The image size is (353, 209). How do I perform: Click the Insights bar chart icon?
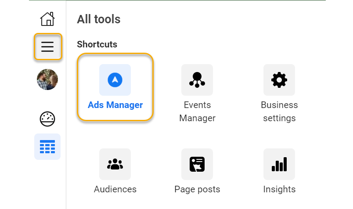(x=279, y=164)
